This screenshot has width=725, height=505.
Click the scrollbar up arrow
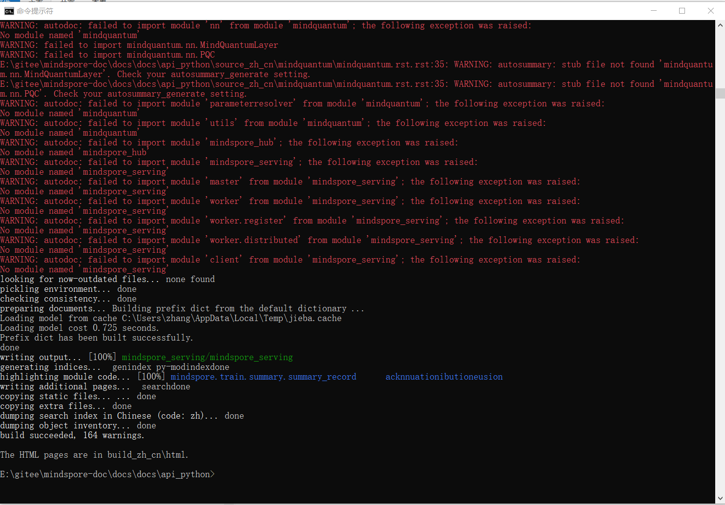coord(720,25)
